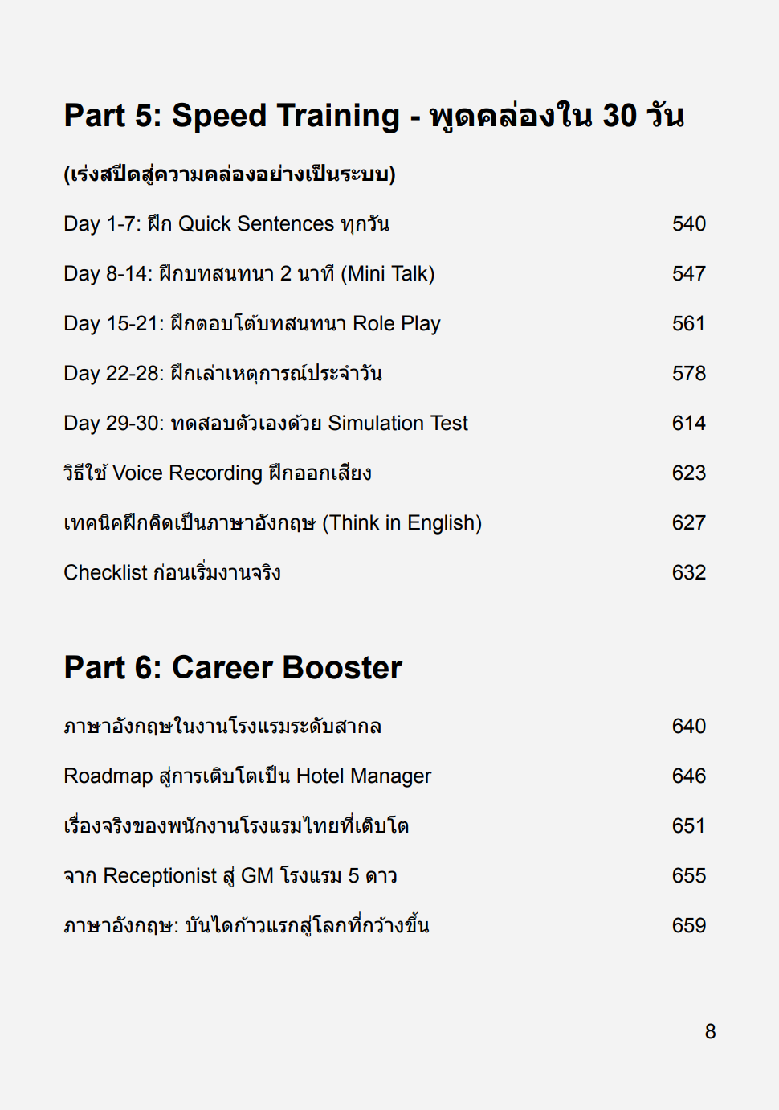The image size is (779, 1110).
Task: Open the Receptionist to GM entry
Action: click(x=230, y=876)
